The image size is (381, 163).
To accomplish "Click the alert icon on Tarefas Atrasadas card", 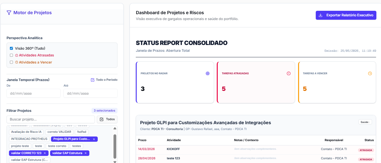I will [289, 73].
